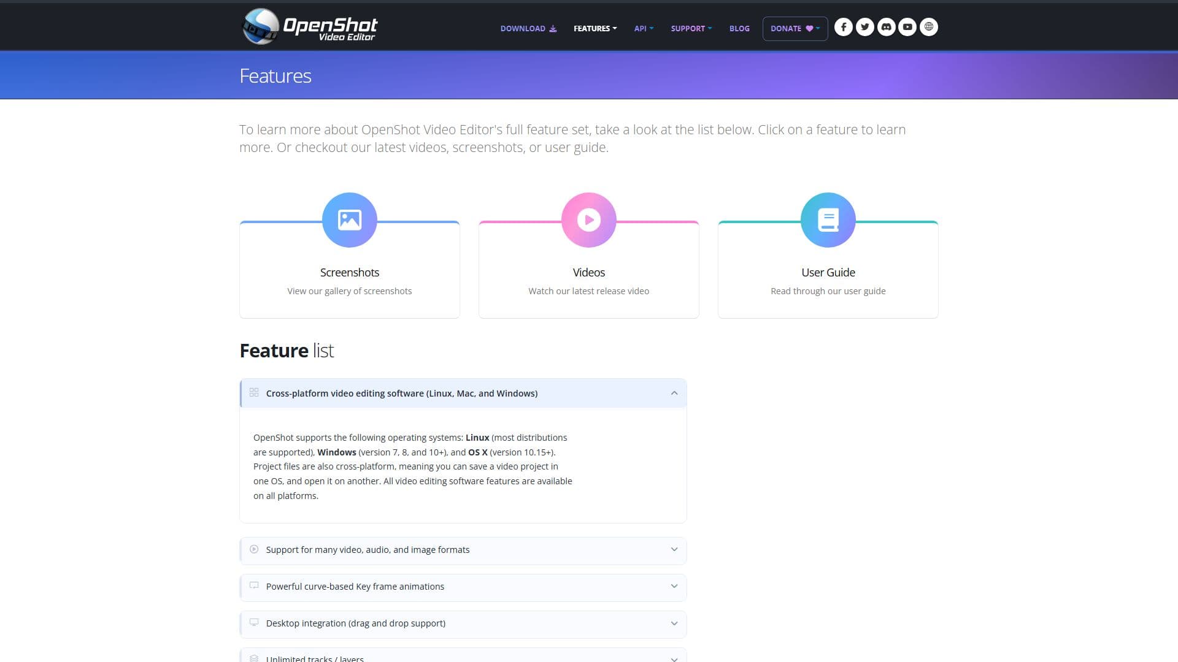Expand the Unlimited tracks / layers section
Screen dimensions: 1178x662
click(463, 655)
